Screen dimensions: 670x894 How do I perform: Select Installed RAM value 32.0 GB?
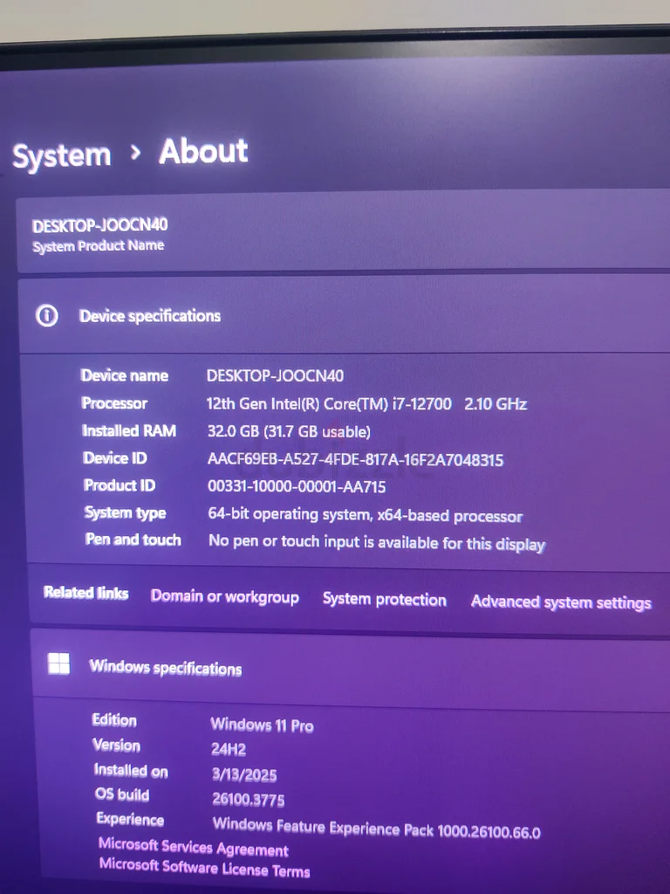click(289, 431)
